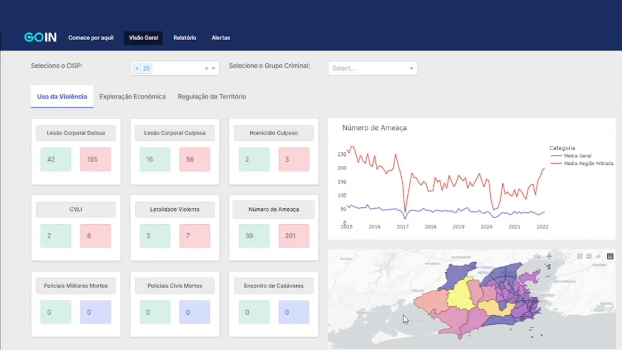Screen dimensions: 622x350
Task: Select the Policiais Militares Mortos indicator
Action: pos(76,286)
